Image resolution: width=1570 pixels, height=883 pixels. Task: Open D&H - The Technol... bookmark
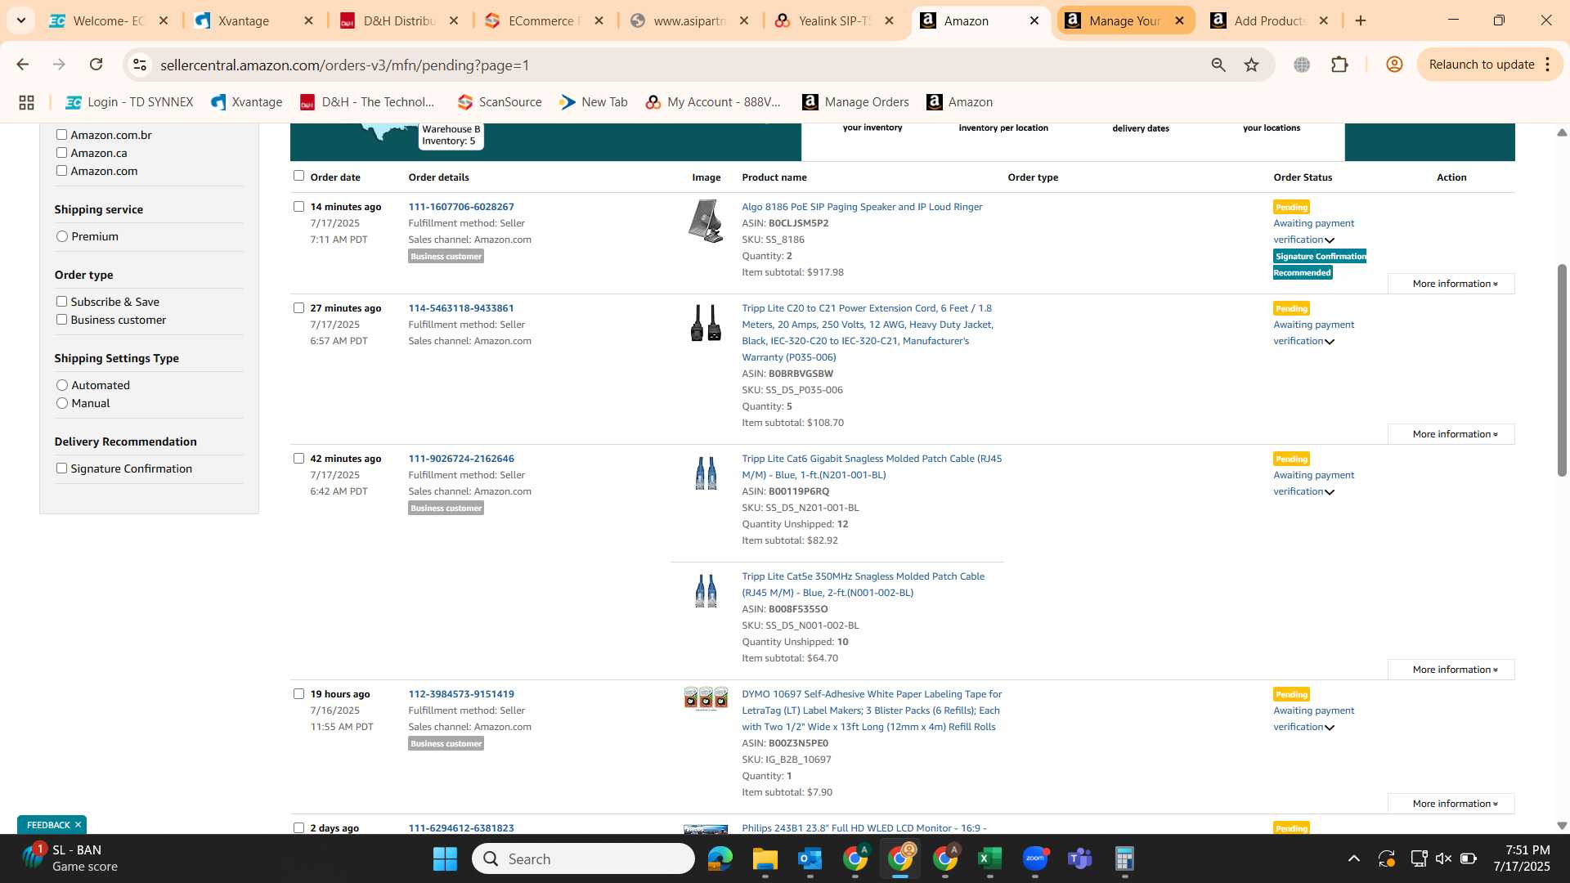point(367,102)
